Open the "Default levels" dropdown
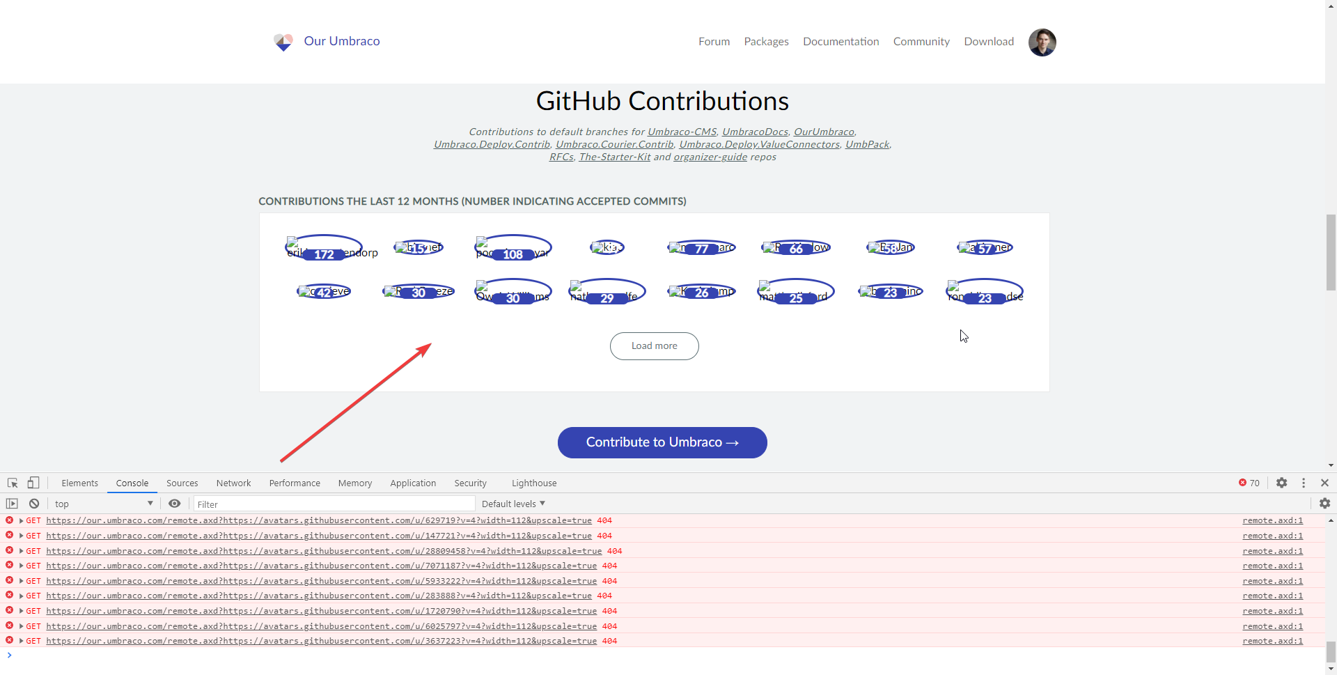1337x675 pixels. click(x=513, y=503)
